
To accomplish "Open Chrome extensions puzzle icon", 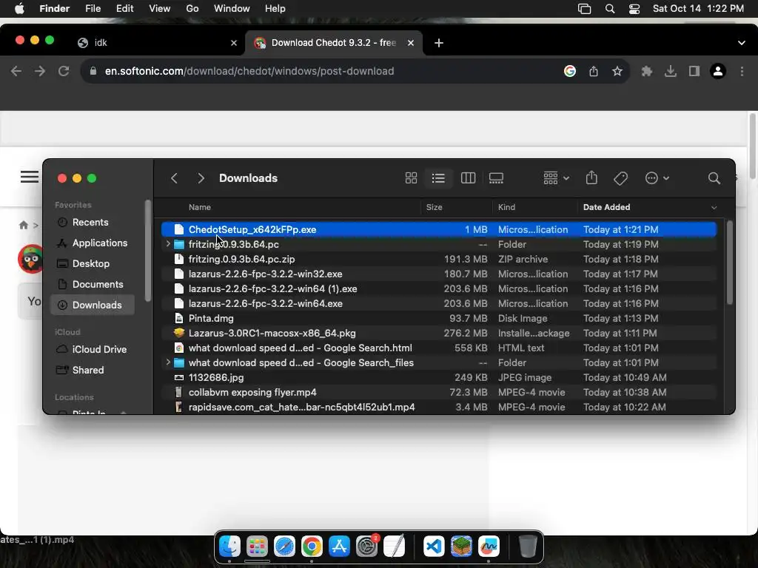I will click(647, 71).
